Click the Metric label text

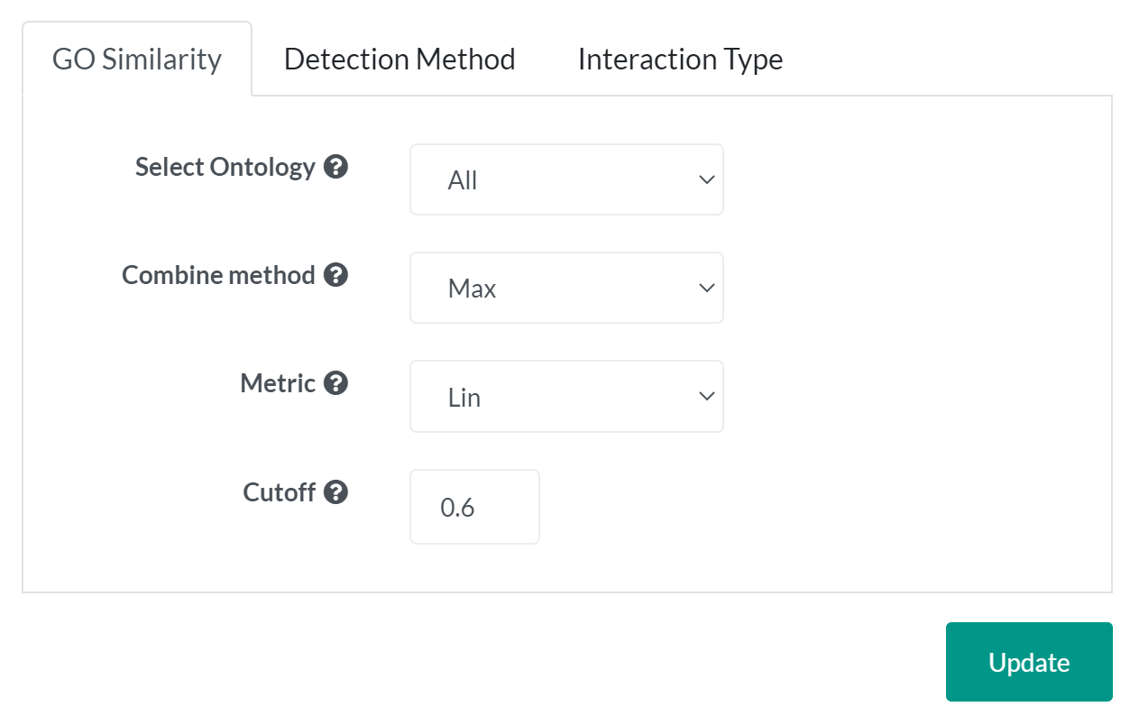point(278,383)
